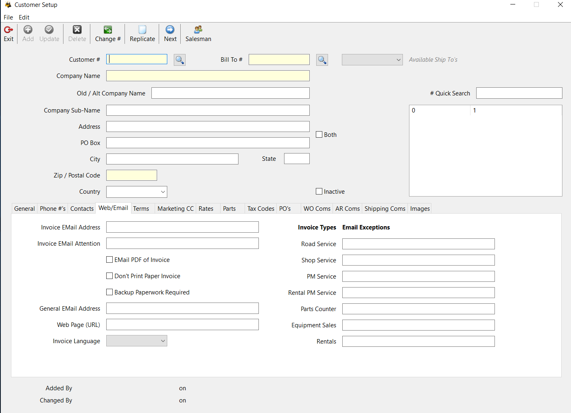Check the Both checkbox
This screenshot has height=413, width=571.
coord(319,134)
